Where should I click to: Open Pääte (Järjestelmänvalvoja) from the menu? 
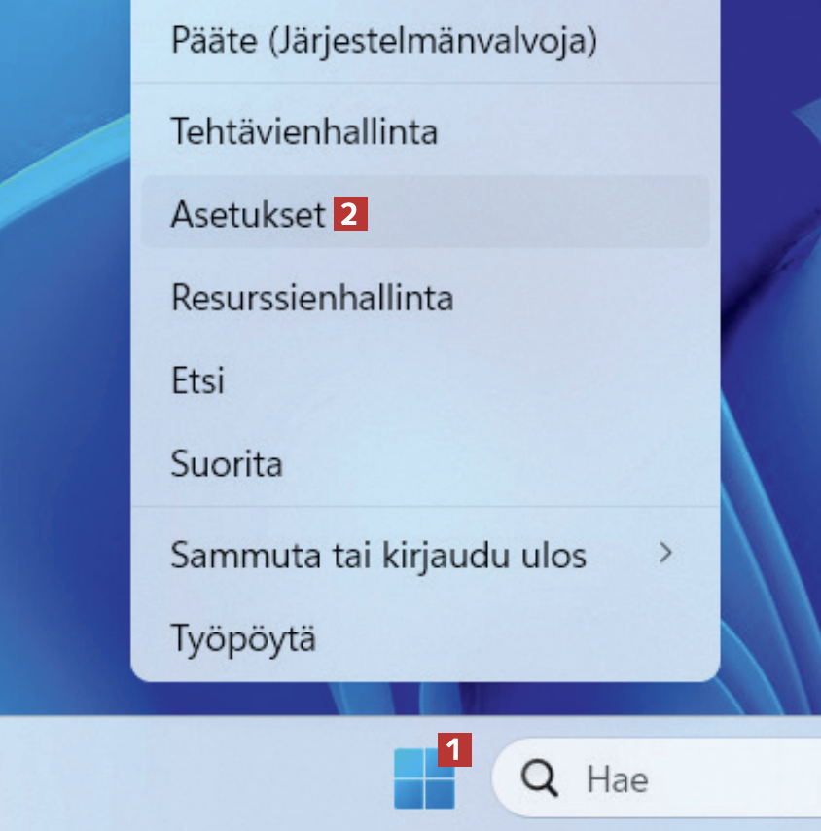pos(383,41)
